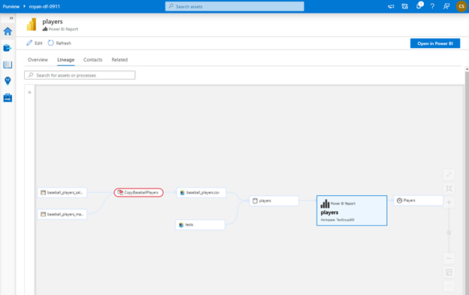Screen dimensions: 469x295
Task: Select the tests lineage node
Action: pyautogui.click(x=200, y=225)
